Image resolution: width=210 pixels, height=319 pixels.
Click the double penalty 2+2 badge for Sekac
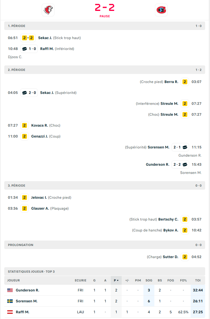(x=28, y=38)
